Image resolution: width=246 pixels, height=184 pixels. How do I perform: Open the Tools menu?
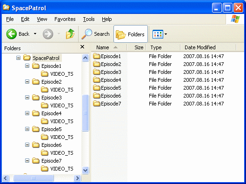pos(89,19)
